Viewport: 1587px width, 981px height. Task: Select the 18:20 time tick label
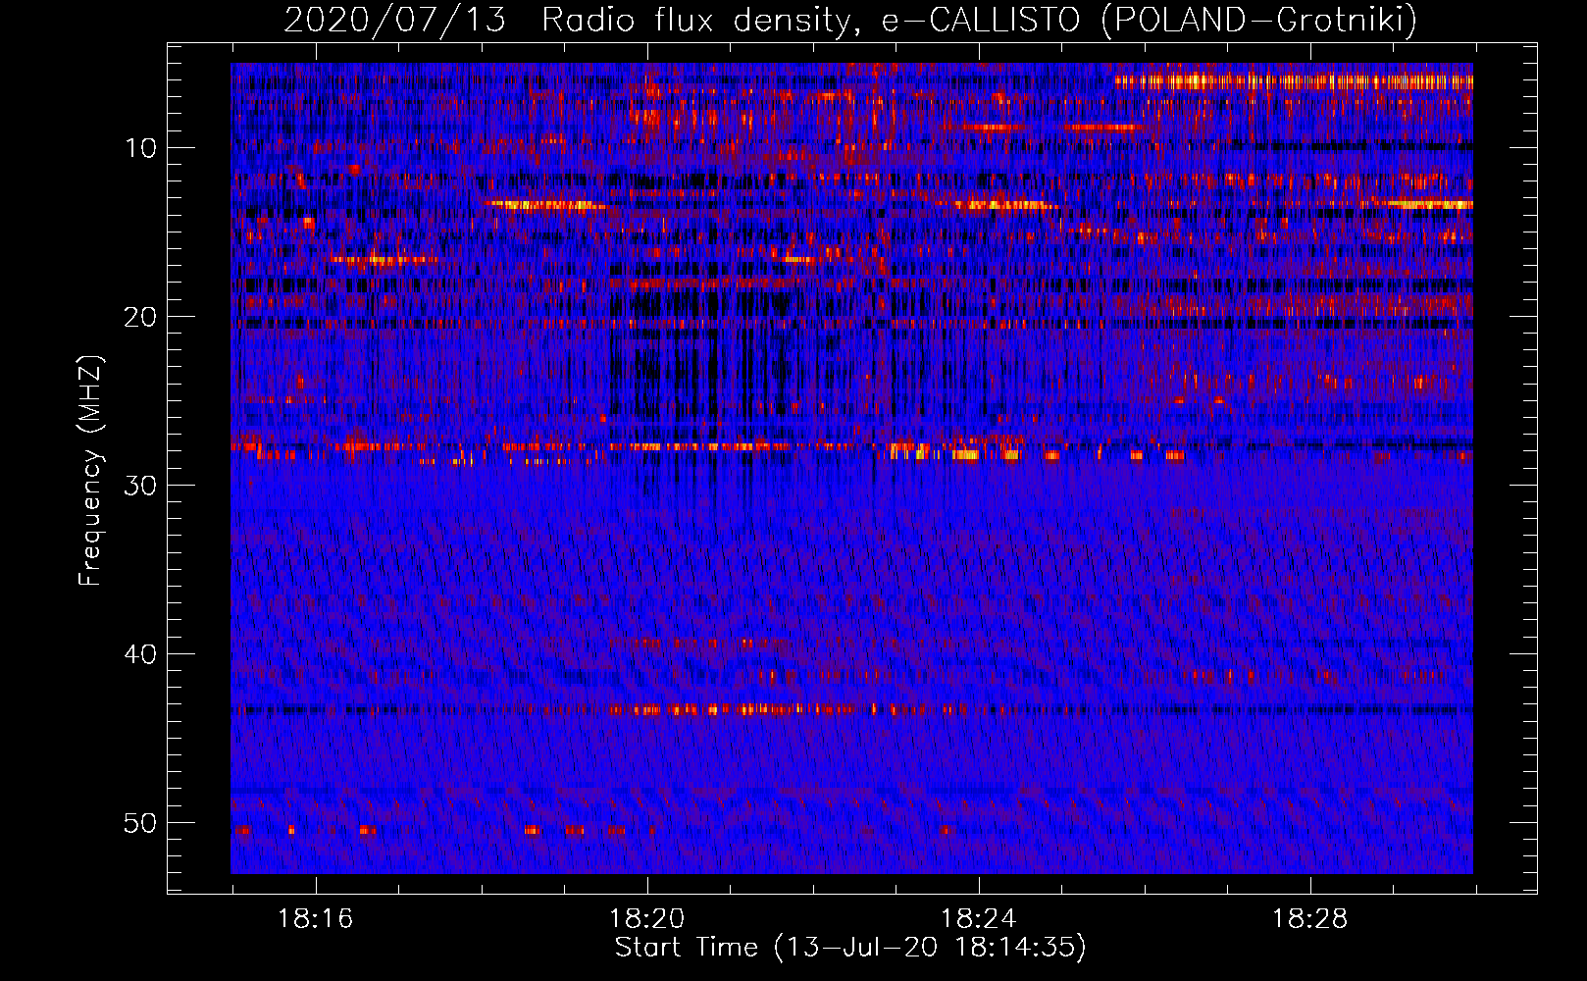[x=646, y=919]
